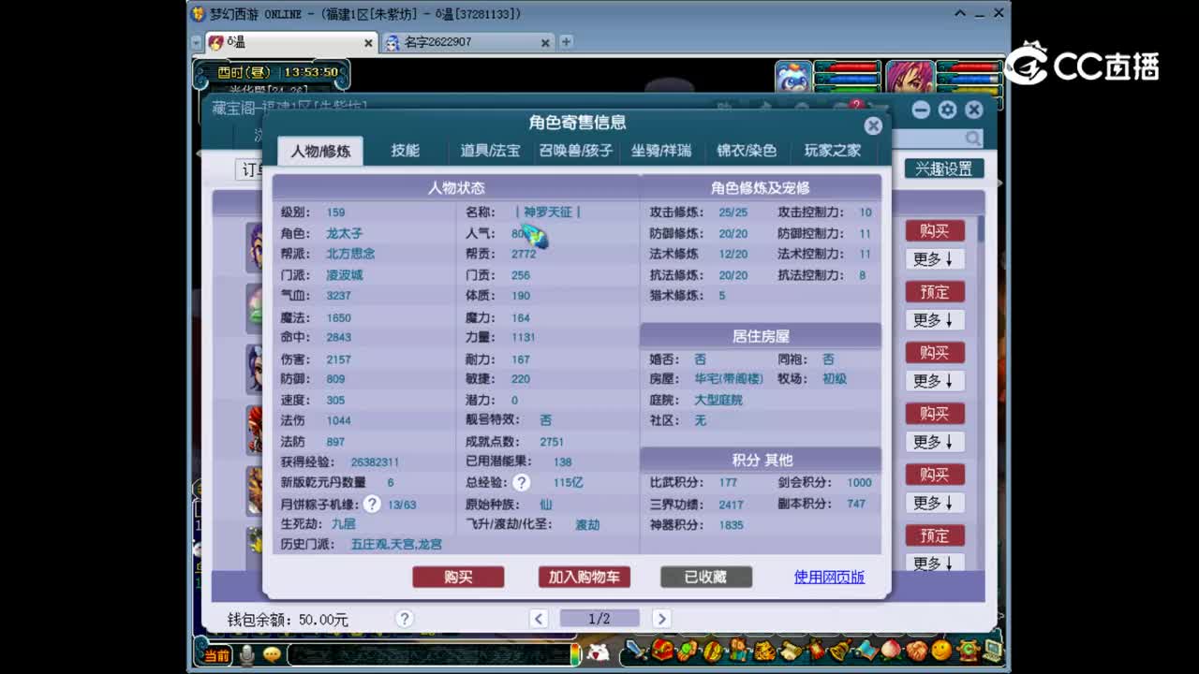Switch to 人物/修炼 tab
1199x674 pixels.
coord(320,151)
